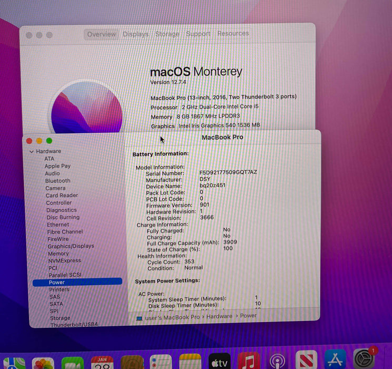This screenshot has width=392, height=369.
Task: Launch the Apple TV app
Action: click(x=220, y=361)
